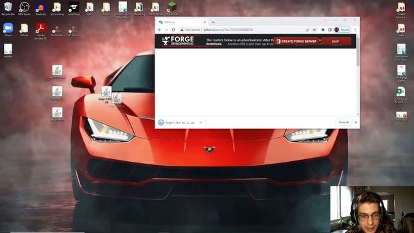Image resolution: width=414 pixels, height=233 pixels.
Task: Open new tab with plus button
Action: pyautogui.click(x=213, y=22)
